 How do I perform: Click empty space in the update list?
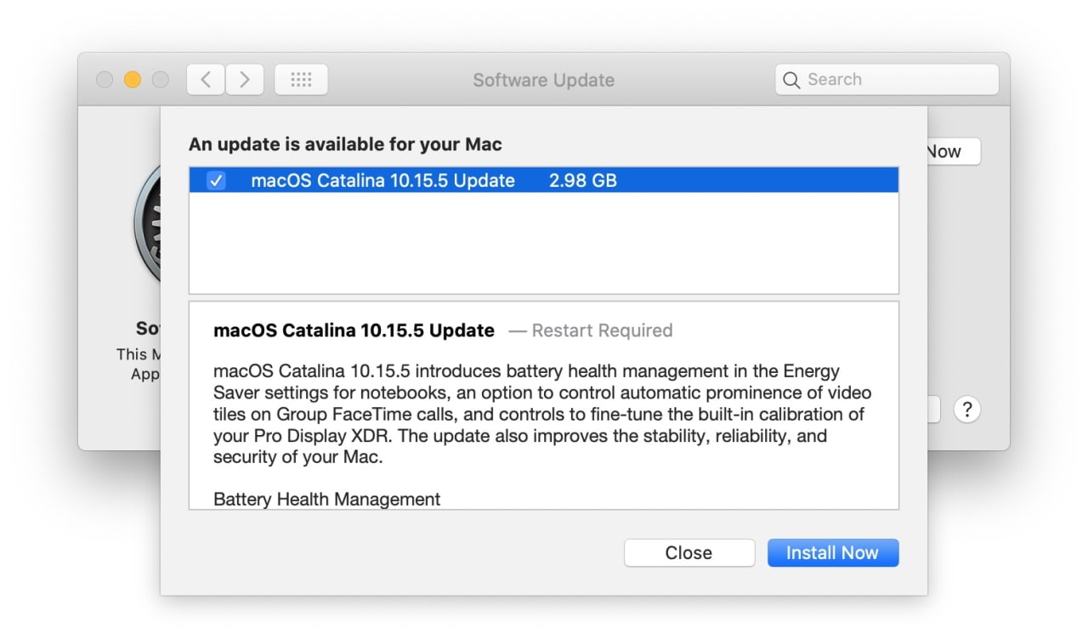click(x=543, y=246)
